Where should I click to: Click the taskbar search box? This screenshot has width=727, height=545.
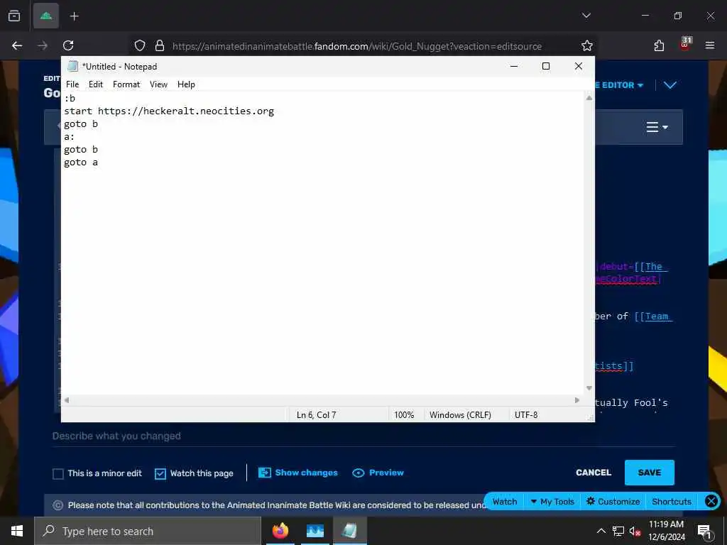[148, 531]
